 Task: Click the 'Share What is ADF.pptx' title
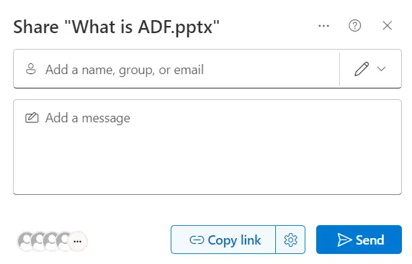point(116,27)
